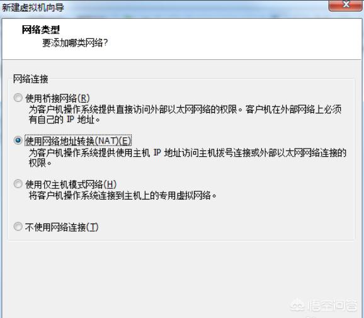Image resolution: width=364 pixels, height=318 pixels.
Task: Click the watermark cloud logo icon
Action: pyautogui.click(x=297, y=306)
